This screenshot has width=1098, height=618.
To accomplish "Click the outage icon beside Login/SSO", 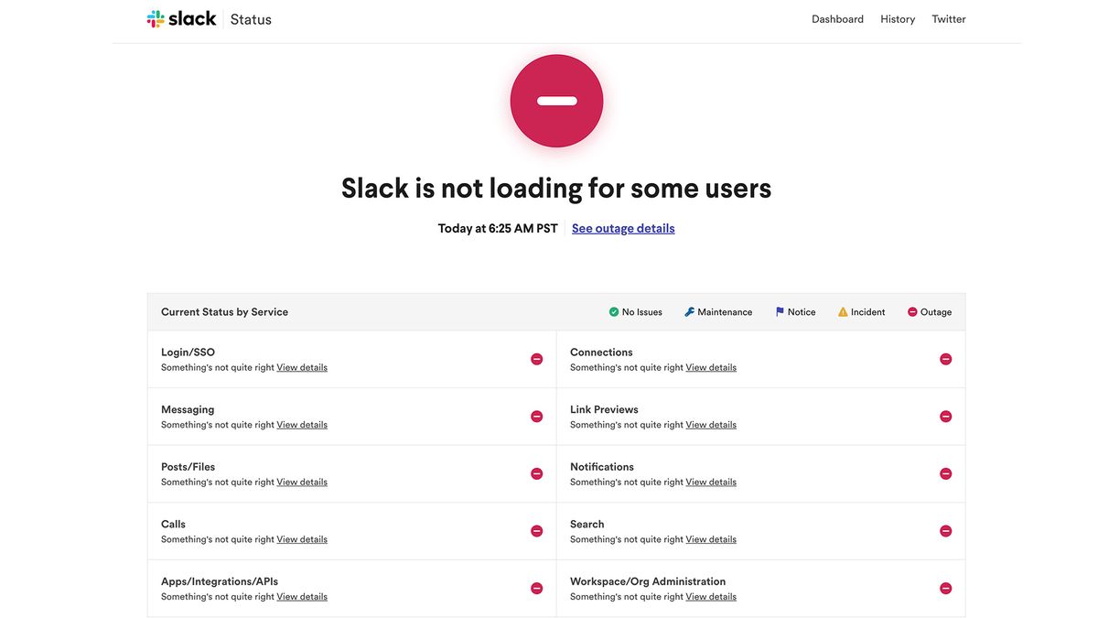I will [536, 358].
